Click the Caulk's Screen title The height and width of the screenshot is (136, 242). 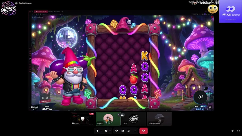[x=25, y=3]
